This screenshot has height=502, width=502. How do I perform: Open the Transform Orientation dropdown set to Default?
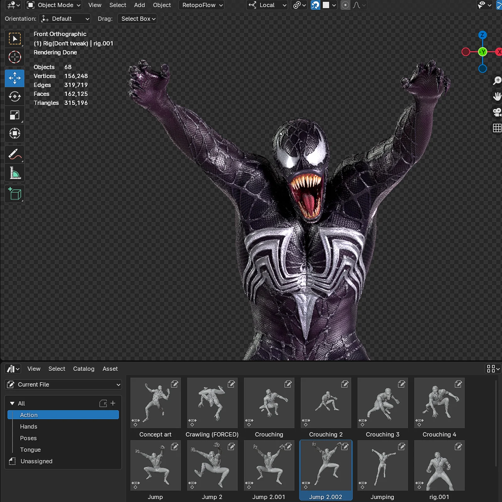tap(64, 19)
